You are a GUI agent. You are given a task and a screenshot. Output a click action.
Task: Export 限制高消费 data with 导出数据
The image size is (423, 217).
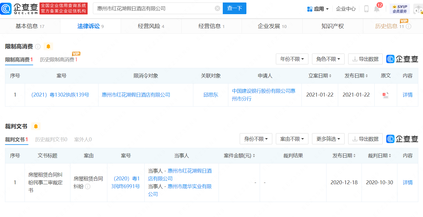pyautogui.click(x=365, y=59)
